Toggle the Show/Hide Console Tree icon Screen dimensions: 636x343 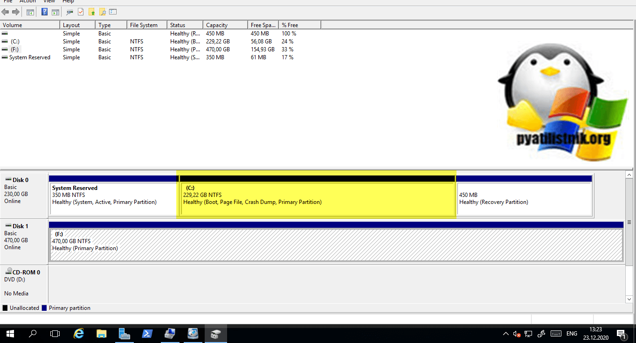click(x=30, y=12)
